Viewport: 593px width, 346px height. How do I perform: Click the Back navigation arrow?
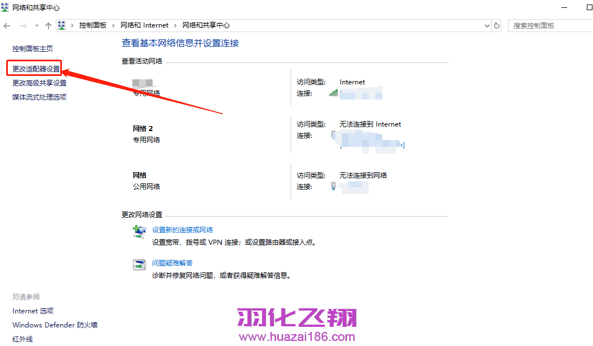point(7,26)
